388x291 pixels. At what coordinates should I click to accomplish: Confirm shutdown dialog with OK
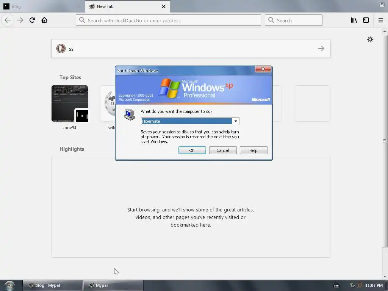(x=192, y=150)
